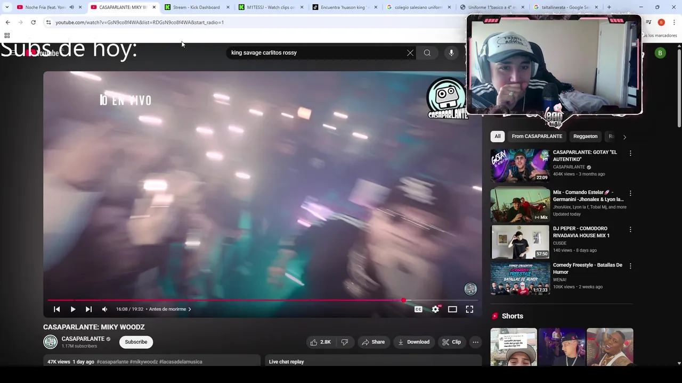Switch to the 'Encuentra huason king' tab
The height and width of the screenshot is (383, 682).
(345, 7)
